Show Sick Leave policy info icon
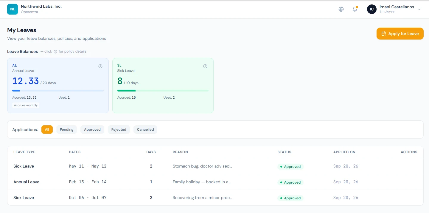Viewport: 429px width, 213px height. pyautogui.click(x=205, y=66)
